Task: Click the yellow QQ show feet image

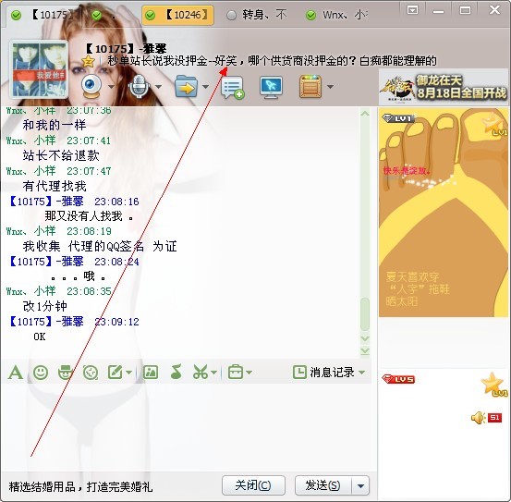Action: [444, 212]
